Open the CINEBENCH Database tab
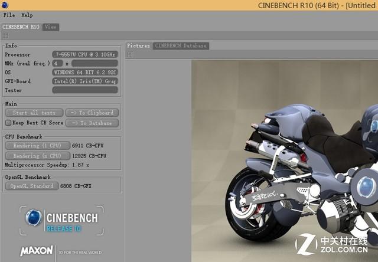The image size is (378, 262). (181, 46)
